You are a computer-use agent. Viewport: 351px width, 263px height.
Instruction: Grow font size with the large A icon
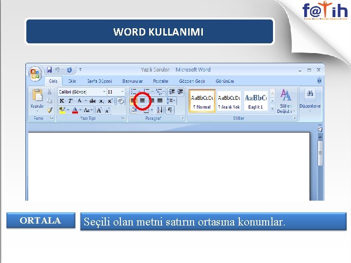point(99,110)
